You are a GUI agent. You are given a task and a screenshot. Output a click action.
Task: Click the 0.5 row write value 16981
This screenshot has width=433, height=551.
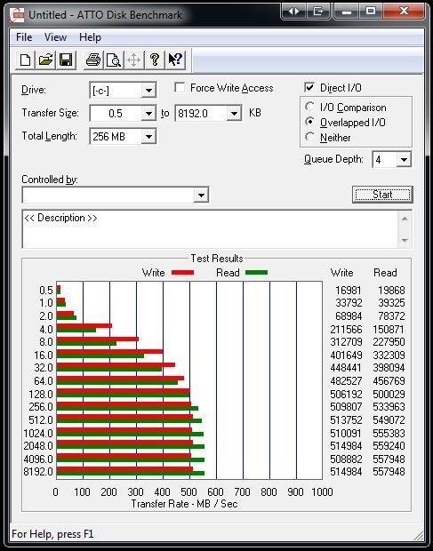click(348, 291)
